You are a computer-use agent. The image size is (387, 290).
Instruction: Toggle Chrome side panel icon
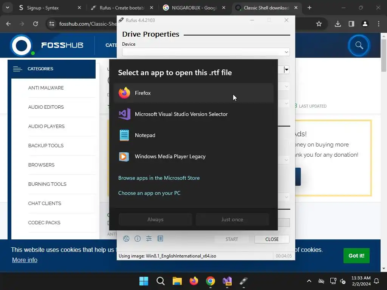[x=351, y=24]
